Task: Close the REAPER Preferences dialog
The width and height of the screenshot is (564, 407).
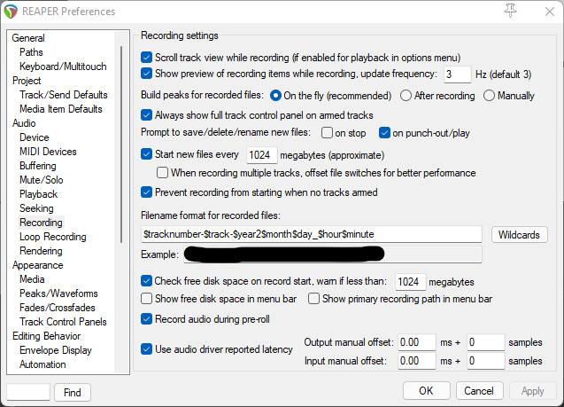Action: point(549,12)
